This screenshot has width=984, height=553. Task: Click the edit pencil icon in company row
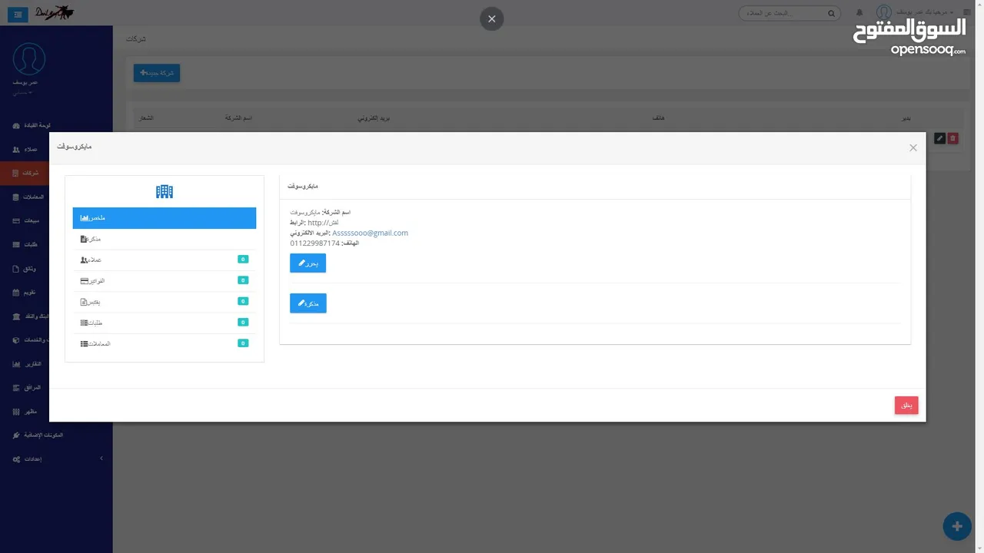pos(939,138)
